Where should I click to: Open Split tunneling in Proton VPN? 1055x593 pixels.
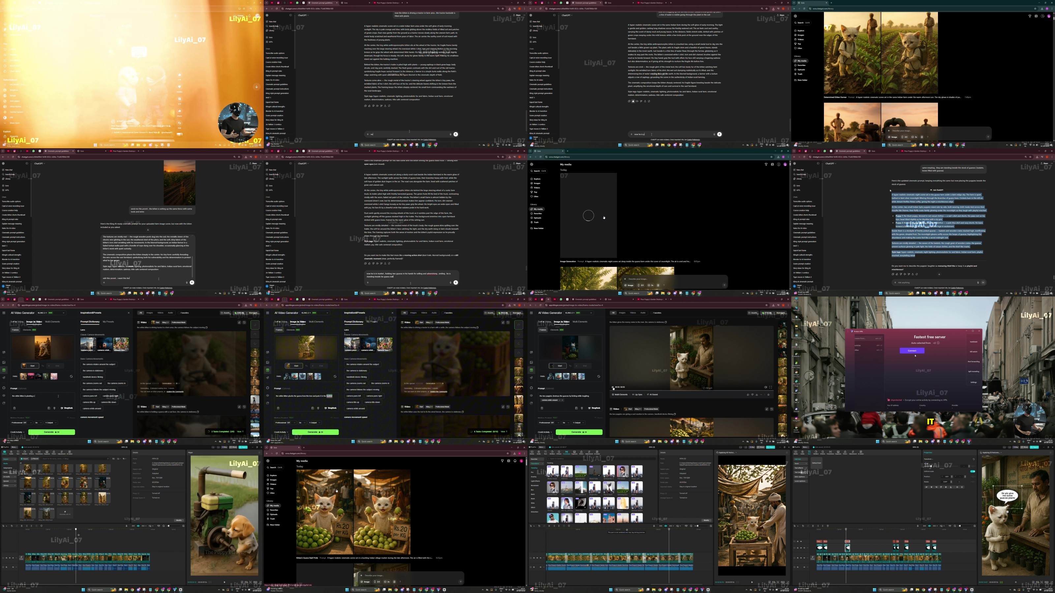click(974, 372)
